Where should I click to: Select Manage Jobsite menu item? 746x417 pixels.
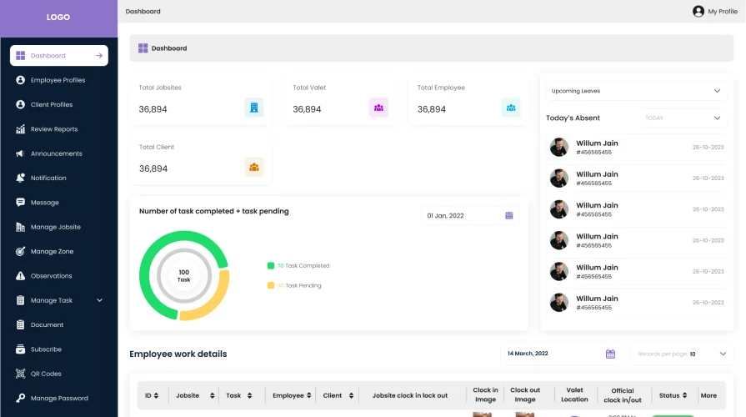pyautogui.click(x=55, y=227)
